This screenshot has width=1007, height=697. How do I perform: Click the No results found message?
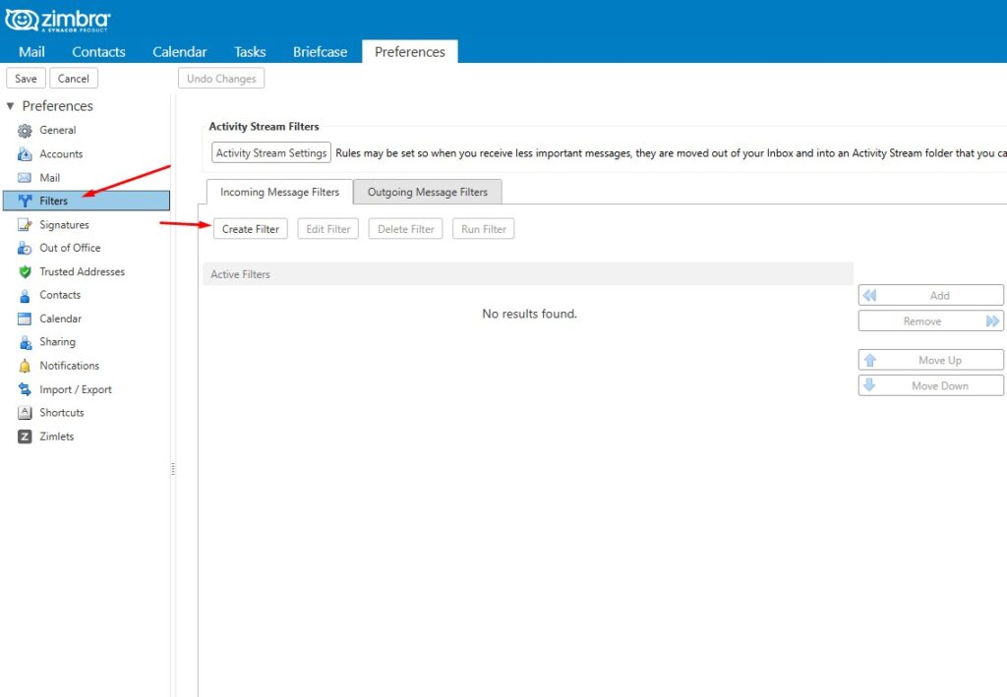[x=530, y=314]
